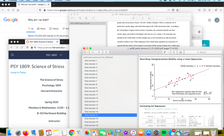Select highlight pen in PSY 1809 Essay window
The image size is (224, 136).
[x=133, y=18]
